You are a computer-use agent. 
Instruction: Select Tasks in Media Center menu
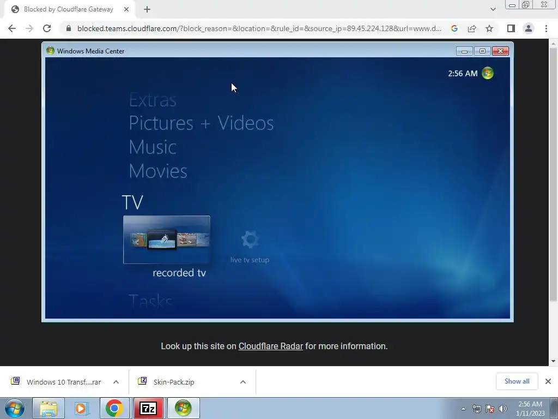150,301
